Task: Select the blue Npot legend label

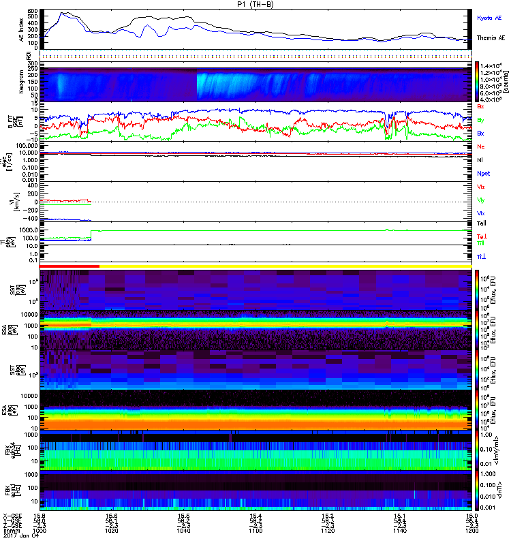Action: click(484, 174)
